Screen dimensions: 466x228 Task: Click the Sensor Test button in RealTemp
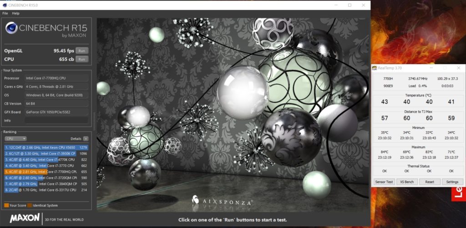click(384, 182)
